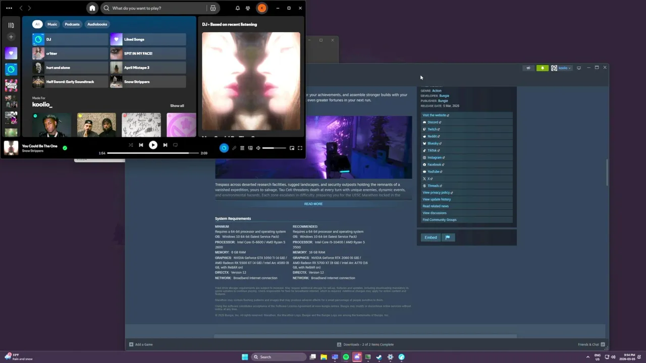Click the Spotify search field
The height and width of the screenshot is (363, 646).
[x=154, y=8]
